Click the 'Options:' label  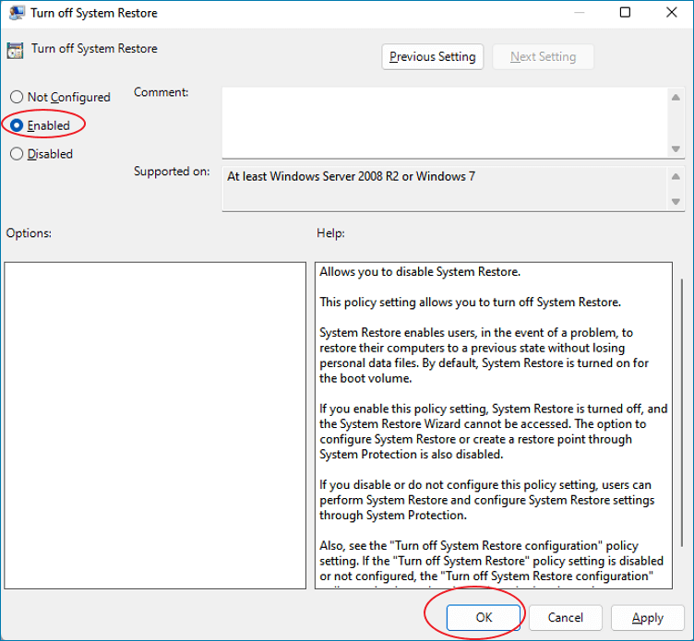(29, 233)
